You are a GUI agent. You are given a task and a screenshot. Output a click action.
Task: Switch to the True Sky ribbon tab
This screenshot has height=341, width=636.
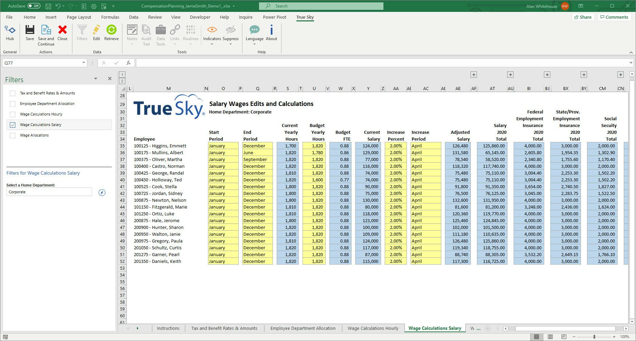[x=305, y=17]
